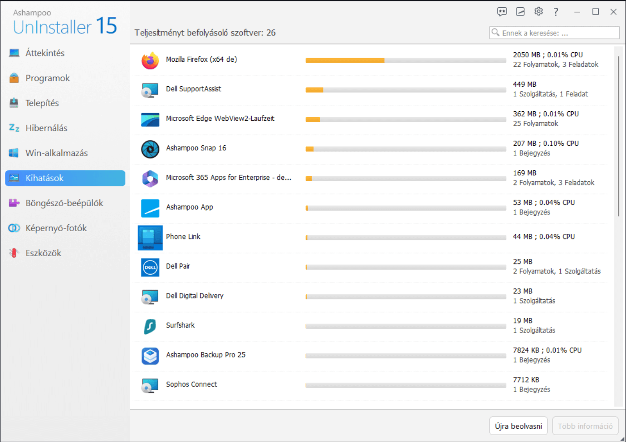Select the Microsoft 365 Apps for Enterprise name
The height and width of the screenshot is (442, 626).
(229, 178)
